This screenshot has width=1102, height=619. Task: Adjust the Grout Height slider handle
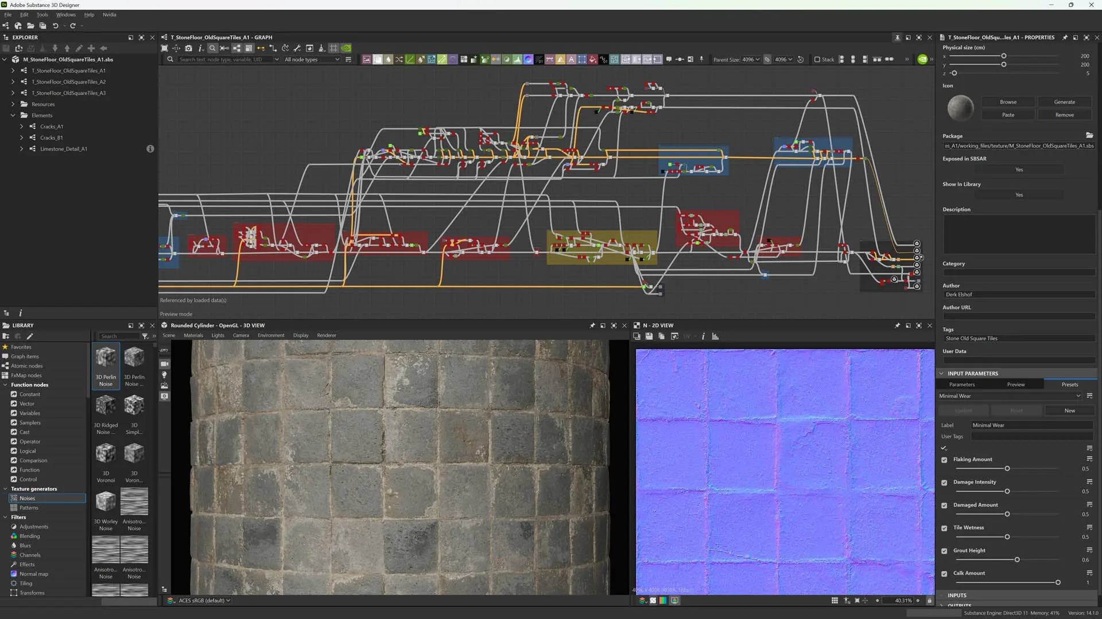click(1017, 560)
